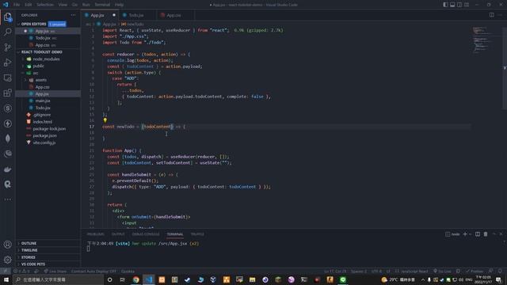Click the JavaScript React language mode
507x285 pixels.
coord(412,271)
